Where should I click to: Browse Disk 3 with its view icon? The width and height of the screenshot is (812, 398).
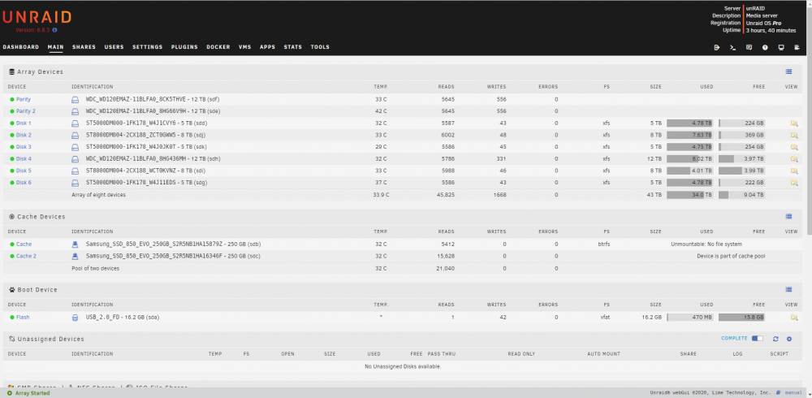point(794,147)
